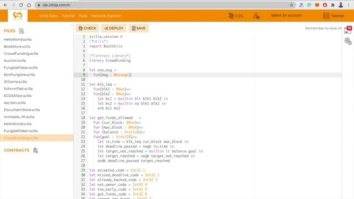Open the Contracts panel icon
Image resolution: width=354 pixels, height=199 pixels.
pos(35,150)
